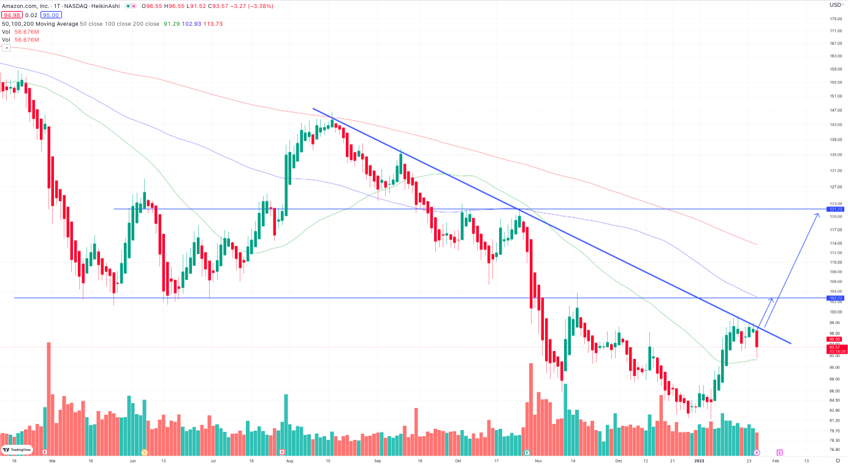The image size is (848, 465).
Task: Click the 113.73 moving average value
Action: pyautogui.click(x=213, y=23)
